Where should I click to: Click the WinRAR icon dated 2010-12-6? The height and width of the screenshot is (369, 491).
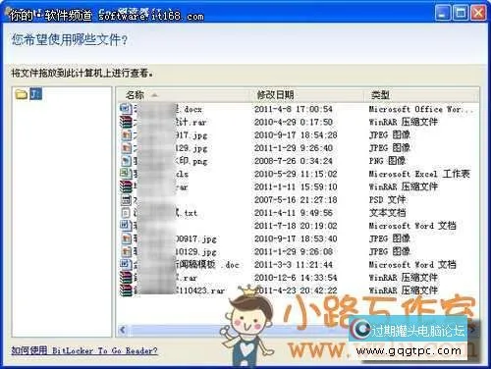coord(126,278)
